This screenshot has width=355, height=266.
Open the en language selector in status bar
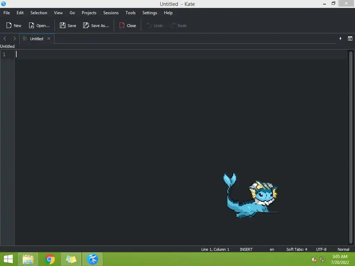point(272,249)
